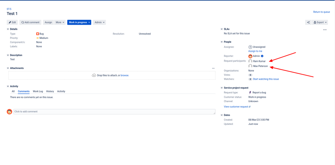Click the comment input field
Screen dimensions: 335x165
[114, 112]
